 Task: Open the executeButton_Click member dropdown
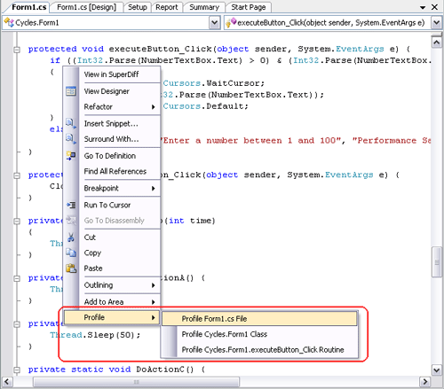[x=437, y=23]
